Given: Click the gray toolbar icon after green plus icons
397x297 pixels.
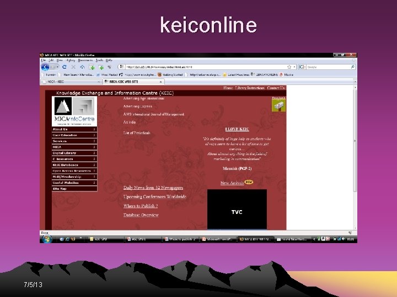Looking at the screenshot, I should click(109, 67).
